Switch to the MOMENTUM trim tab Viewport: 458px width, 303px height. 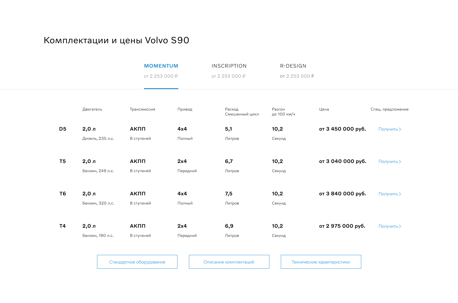161,66
